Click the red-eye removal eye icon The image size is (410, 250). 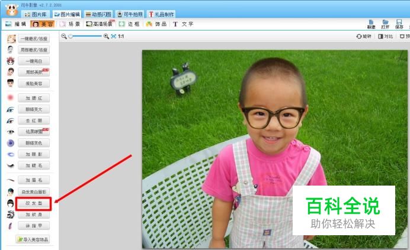(x=11, y=121)
